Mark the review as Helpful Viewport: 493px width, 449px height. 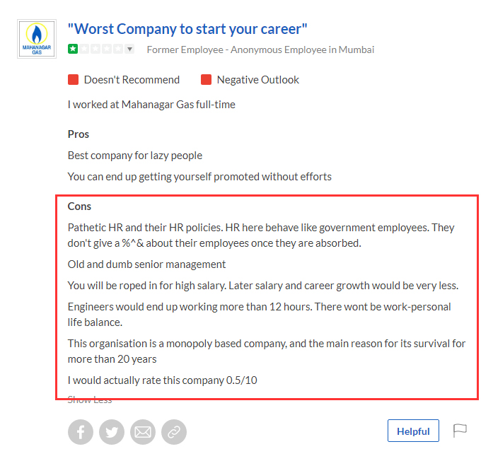pos(413,431)
